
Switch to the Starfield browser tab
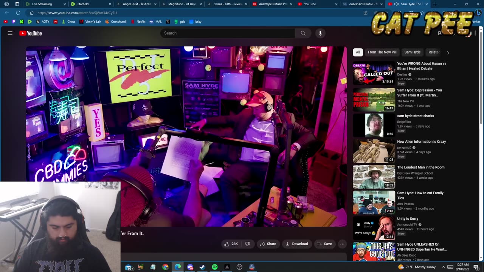[91, 4]
